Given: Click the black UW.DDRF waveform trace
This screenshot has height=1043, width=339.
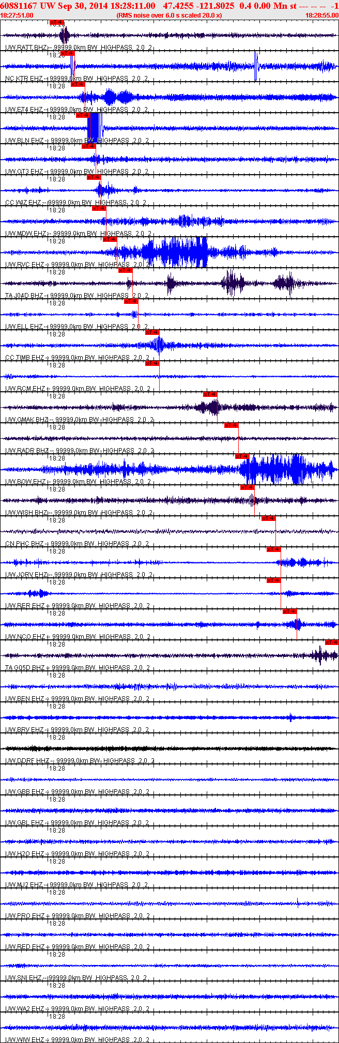Looking at the screenshot, I should coord(169,748).
